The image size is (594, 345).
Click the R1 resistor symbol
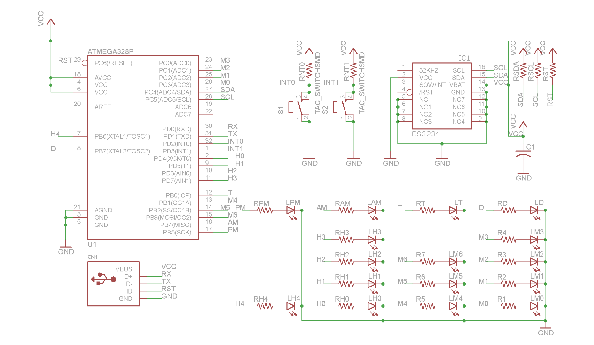[x=509, y=306]
